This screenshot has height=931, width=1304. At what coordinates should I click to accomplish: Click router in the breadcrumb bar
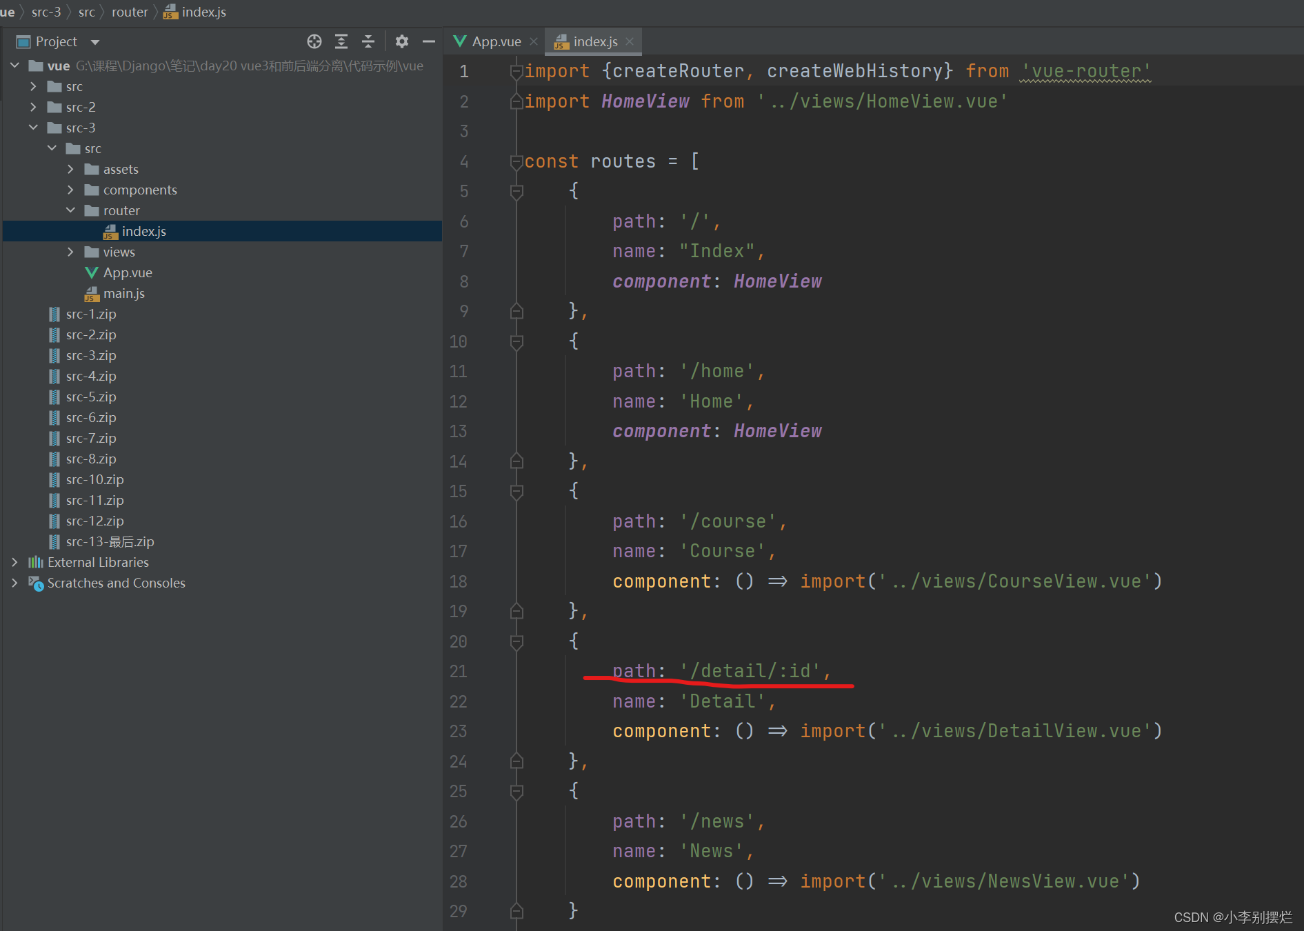[130, 12]
